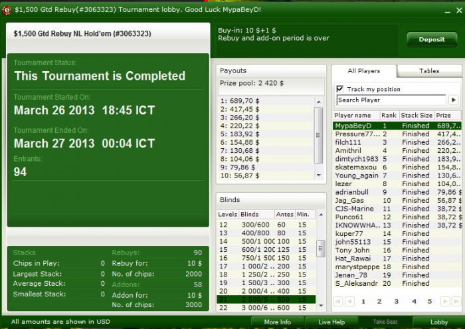Sort by Rank column header
Image resolution: width=465 pixels, height=329 pixels.
(389, 116)
